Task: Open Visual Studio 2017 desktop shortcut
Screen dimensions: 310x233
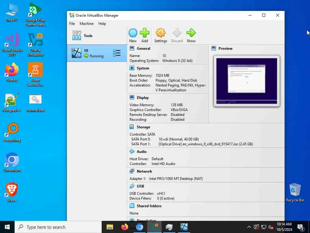Action: [x=12, y=45]
